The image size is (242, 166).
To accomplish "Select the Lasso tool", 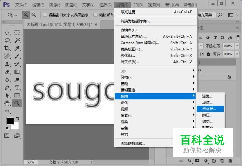I will coord(7,41).
